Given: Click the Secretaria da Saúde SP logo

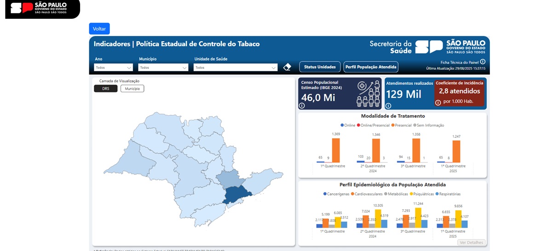Looking at the screenshot, I should point(427,47).
